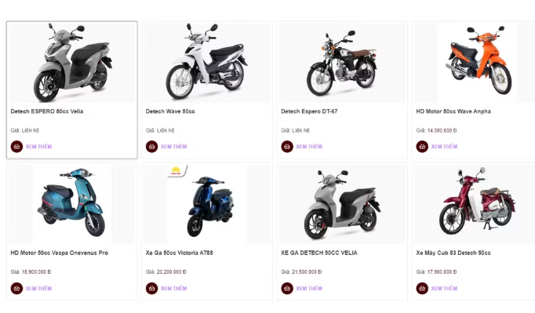
Task: View the teal Vespa Onevenus Pro scooter image
Action: tap(72, 204)
